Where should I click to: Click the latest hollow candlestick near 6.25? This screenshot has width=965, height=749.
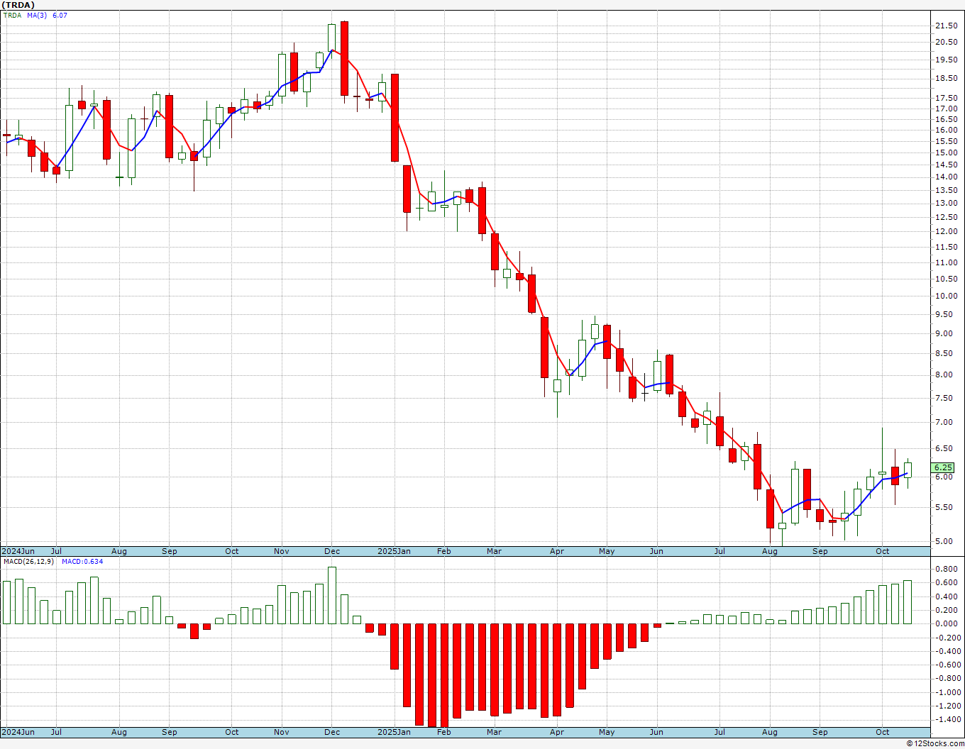coord(908,470)
